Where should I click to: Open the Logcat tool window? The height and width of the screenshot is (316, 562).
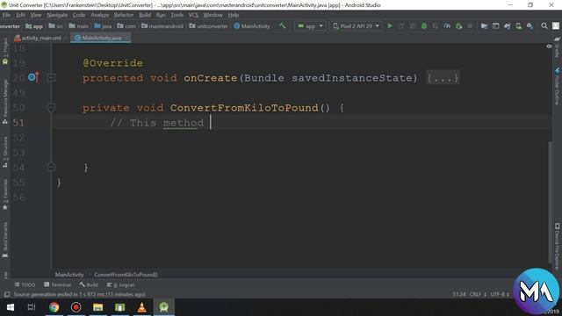(120, 284)
